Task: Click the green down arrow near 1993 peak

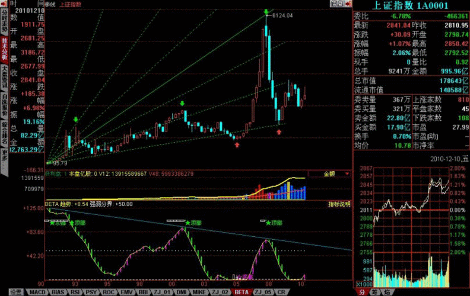Action: coord(76,120)
